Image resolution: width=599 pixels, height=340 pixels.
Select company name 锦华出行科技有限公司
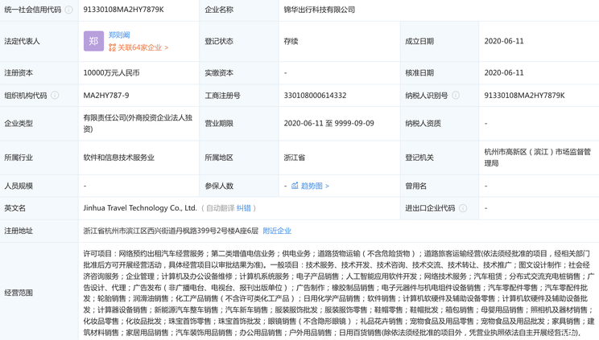pos(320,10)
